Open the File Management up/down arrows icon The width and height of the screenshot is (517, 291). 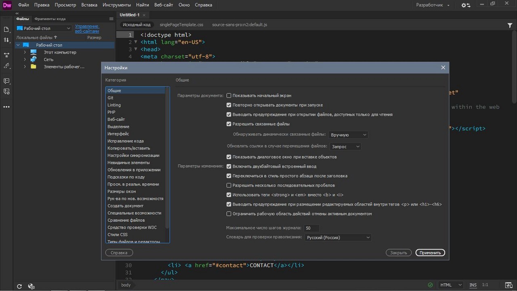click(x=6, y=40)
